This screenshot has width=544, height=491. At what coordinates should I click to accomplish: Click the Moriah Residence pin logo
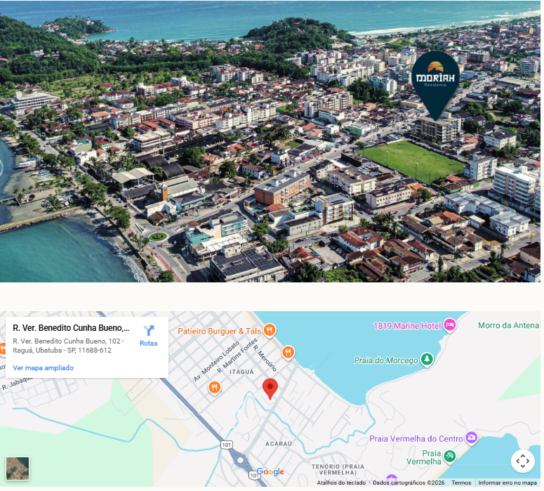tap(435, 79)
